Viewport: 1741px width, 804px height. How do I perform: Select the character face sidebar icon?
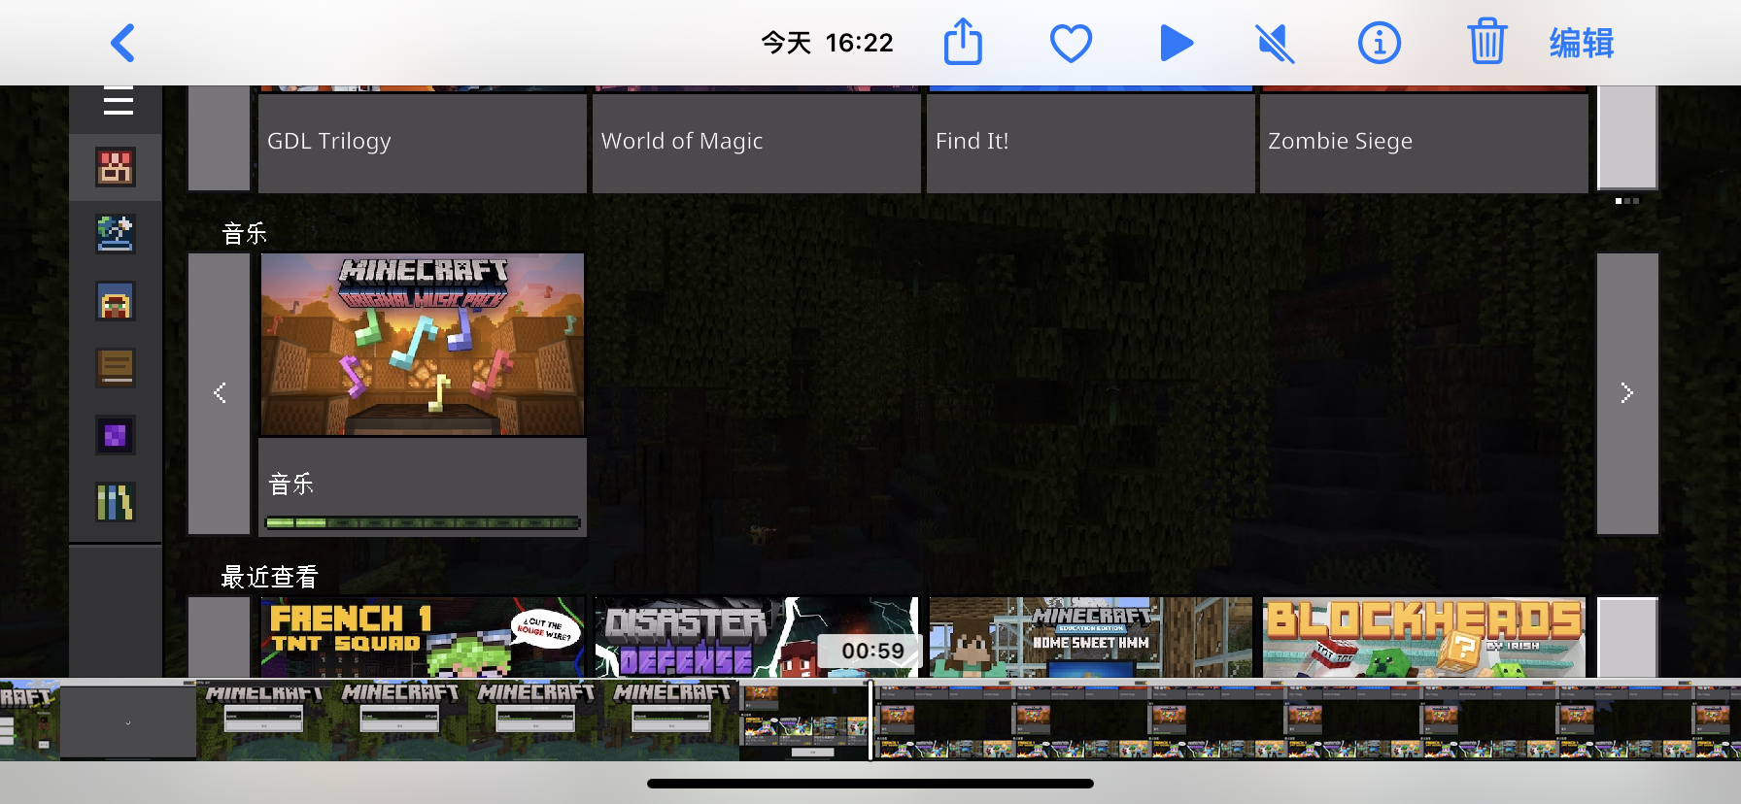click(116, 301)
